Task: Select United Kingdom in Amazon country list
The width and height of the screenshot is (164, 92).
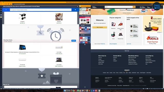Action: click(x=142, y=73)
